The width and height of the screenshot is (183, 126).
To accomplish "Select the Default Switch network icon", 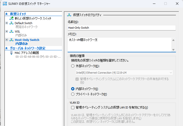I will (x=11, y=23).
